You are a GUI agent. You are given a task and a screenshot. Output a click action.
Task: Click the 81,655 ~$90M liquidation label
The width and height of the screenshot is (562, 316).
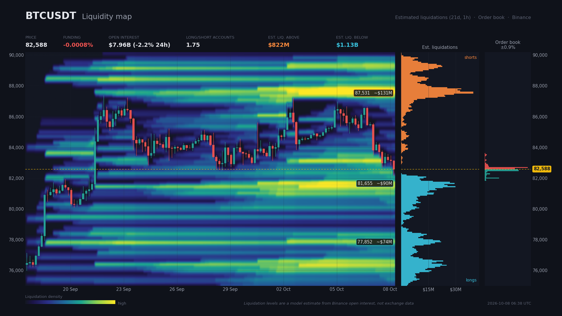point(375,183)
